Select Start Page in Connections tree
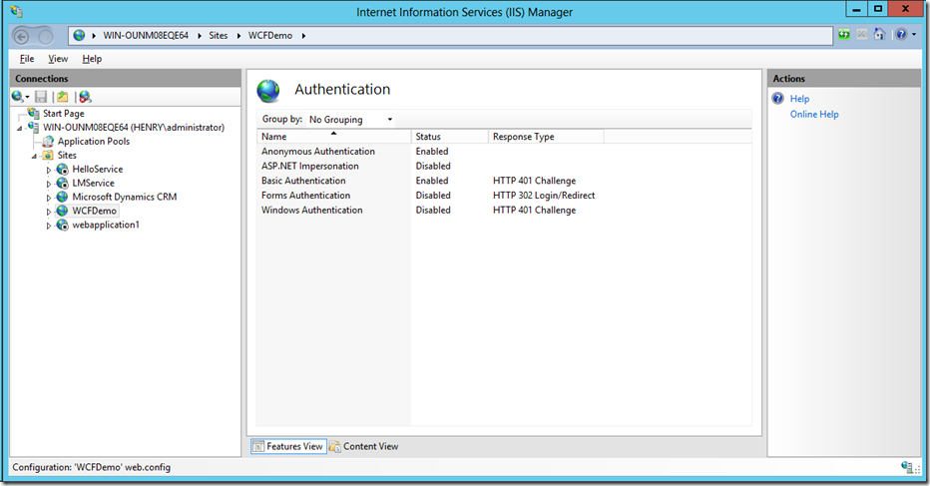The height and width of the screenshot is (486, 930). (x=64, y=114)
